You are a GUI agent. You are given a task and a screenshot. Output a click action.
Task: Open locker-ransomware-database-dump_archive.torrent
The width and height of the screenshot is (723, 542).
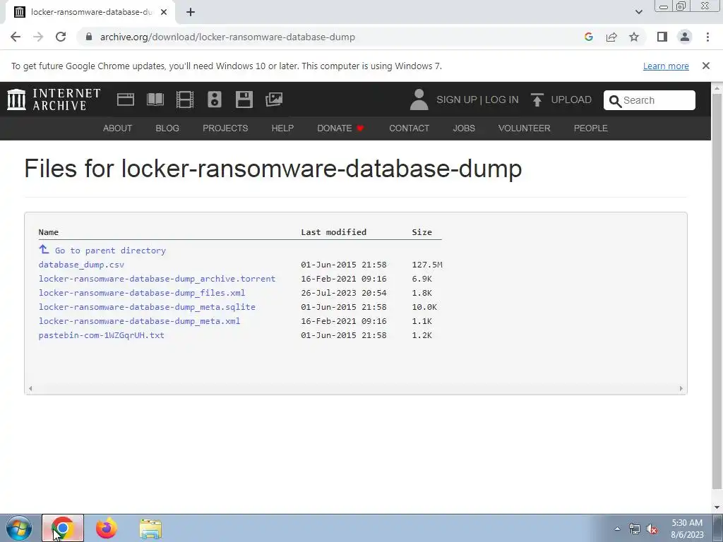pos(157,279)
